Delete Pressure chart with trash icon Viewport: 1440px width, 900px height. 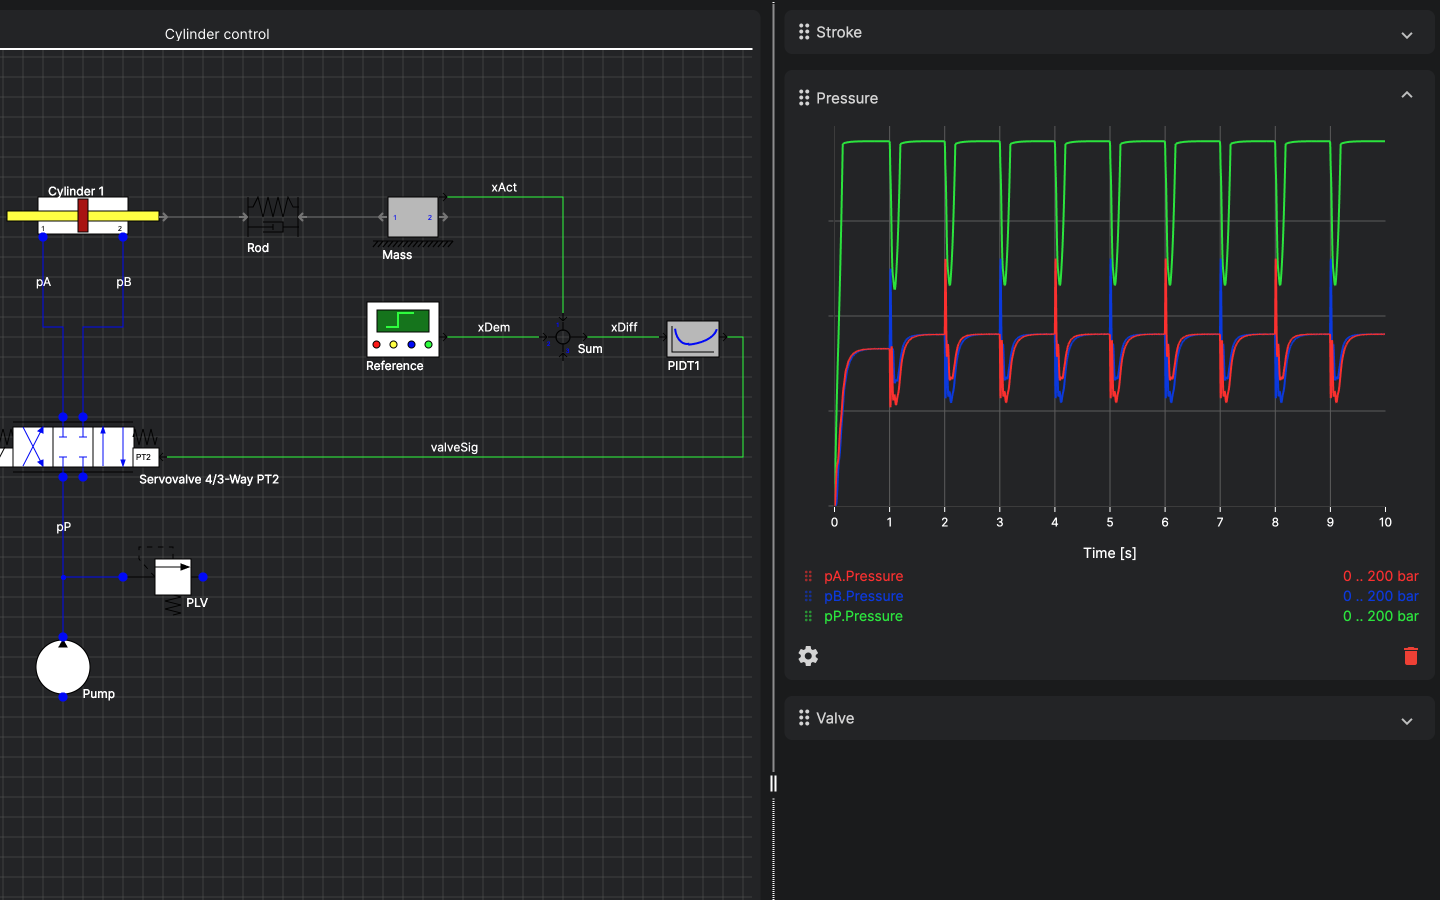click(x=1410, y=656)
